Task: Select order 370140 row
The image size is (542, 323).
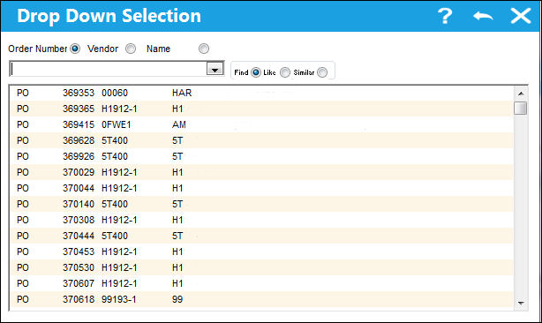Action: [261, 204]
